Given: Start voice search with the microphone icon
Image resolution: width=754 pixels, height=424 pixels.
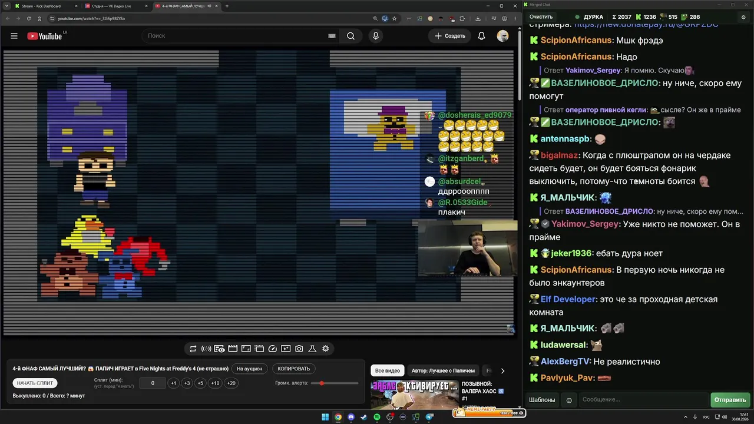Looking at the screenshot, I should click(376, 36).
